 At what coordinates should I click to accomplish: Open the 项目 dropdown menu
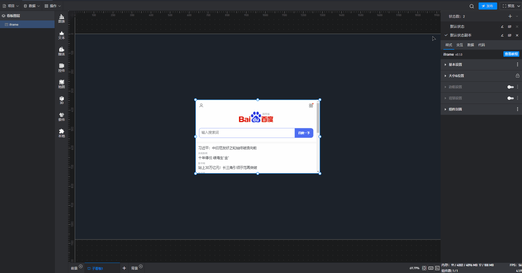[11, 6]
